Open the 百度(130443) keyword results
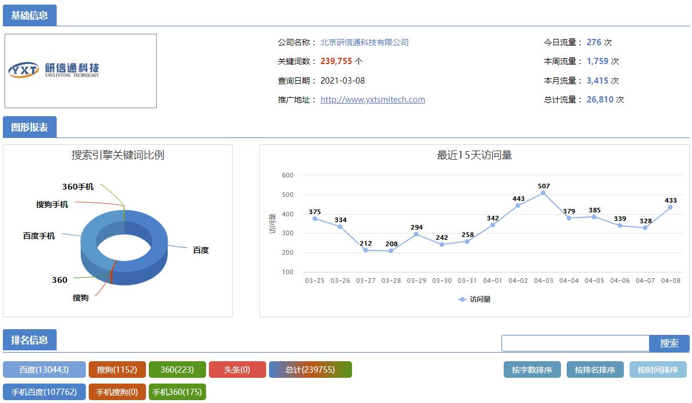 44,369
